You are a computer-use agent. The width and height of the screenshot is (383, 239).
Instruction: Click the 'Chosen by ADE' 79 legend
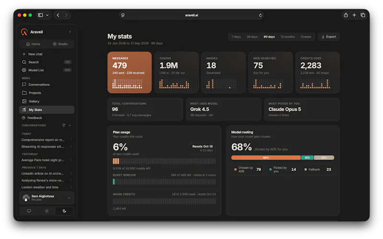[248, 170]
